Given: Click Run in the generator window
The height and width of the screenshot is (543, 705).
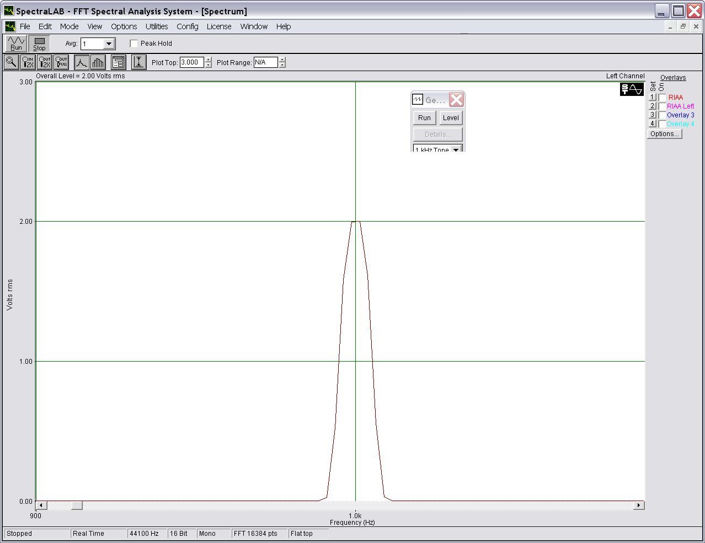Looking at the screenshot, I should point(424,118).
